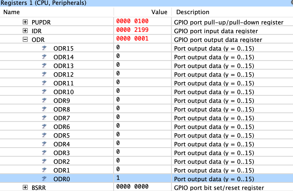The height and width of the screenshot is (191, 293).
Task: Click the bitfield icon beside ODR8
Action: (44, 109)
